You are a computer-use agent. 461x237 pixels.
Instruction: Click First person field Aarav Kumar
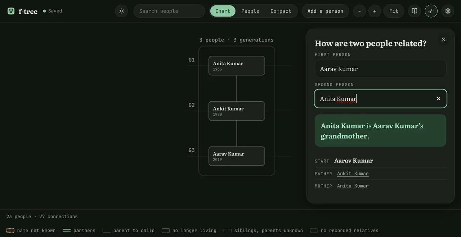(x=381, y=68)
